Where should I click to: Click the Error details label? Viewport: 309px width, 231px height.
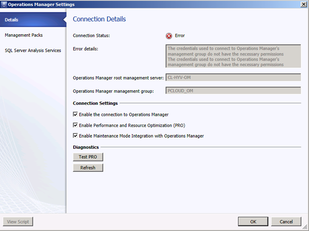[x=85, y=49]
